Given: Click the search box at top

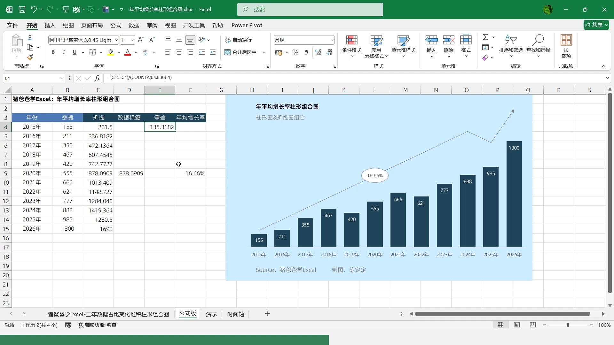Looking at the screenshot, I should (x=310, y=10).
